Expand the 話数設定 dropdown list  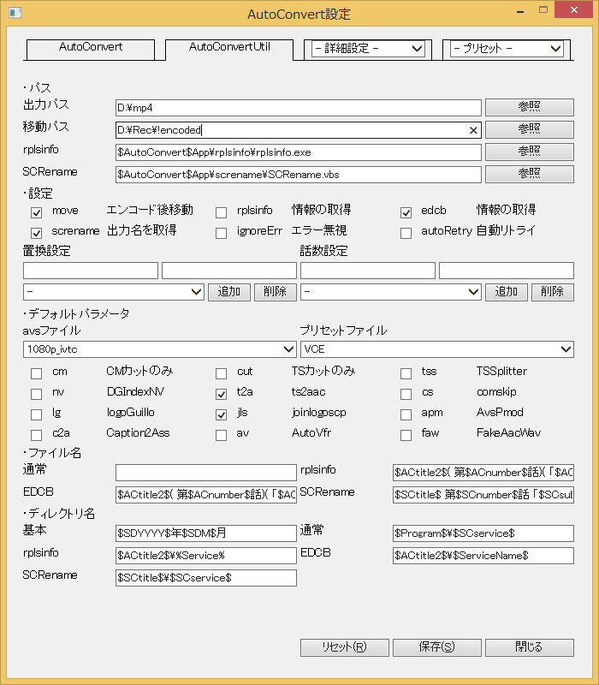[x=391, y=292]
